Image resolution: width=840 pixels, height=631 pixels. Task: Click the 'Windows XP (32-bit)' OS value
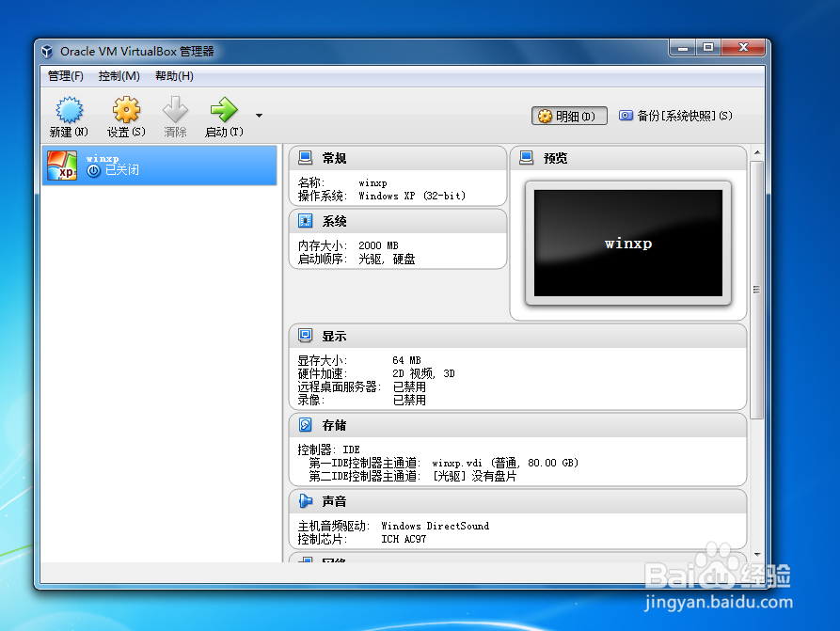(412, 196)
